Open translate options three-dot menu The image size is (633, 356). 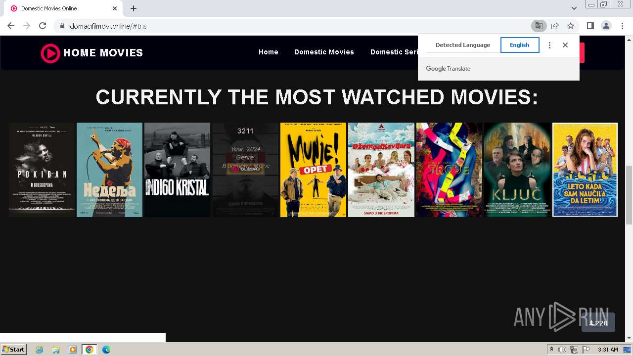coord(549,45)
